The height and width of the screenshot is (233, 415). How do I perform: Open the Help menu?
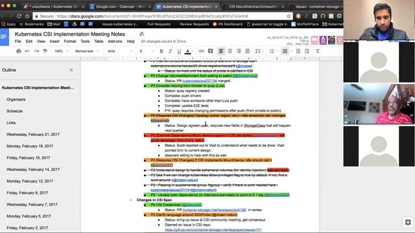click(x=131, y=41)
